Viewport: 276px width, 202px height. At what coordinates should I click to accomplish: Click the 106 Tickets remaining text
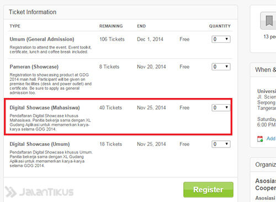[x=112, y=39]
